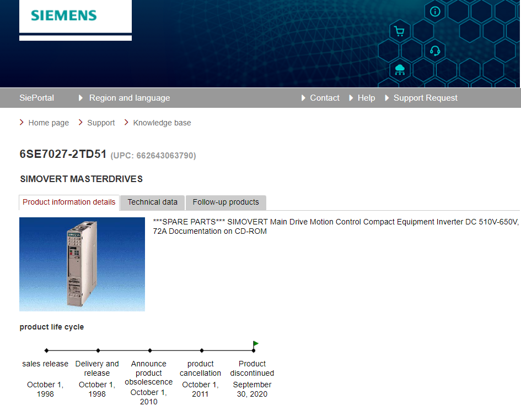521x417 pixels.
Task: Click the sales release timeline marker
Action: click(46, 350)
